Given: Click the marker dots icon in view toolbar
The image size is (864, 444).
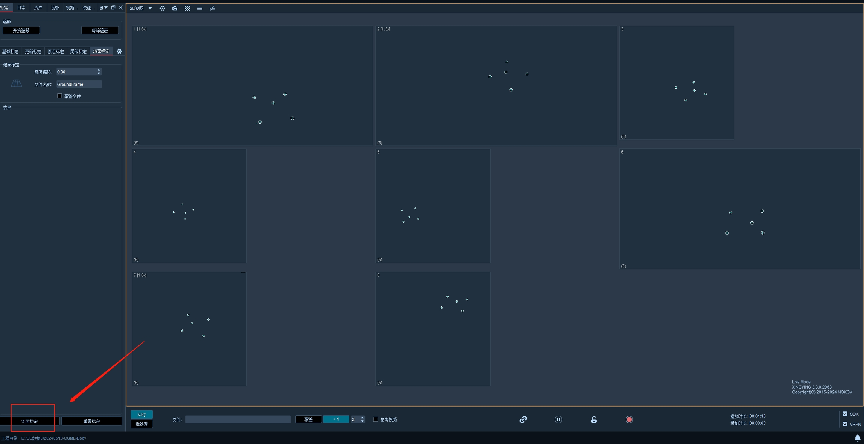Looking at the screenshot, I should tap(162, 8).
